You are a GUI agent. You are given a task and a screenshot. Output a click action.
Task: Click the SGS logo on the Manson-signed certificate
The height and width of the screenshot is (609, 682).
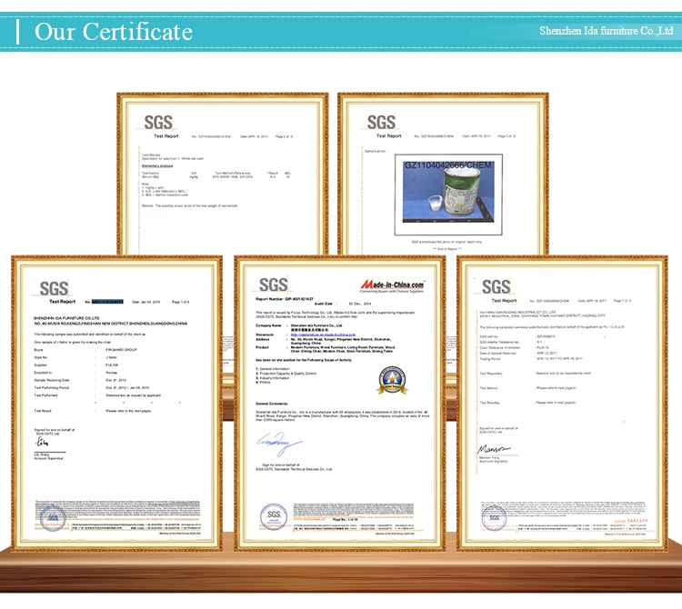(x=496, y=287)
